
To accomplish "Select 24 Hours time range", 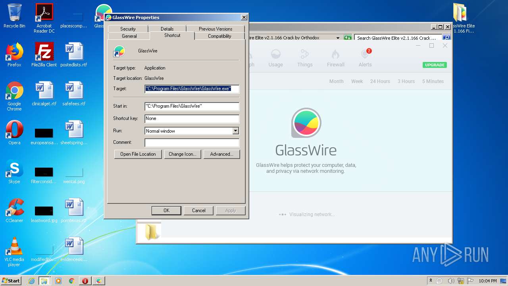I will coord(380,81).
